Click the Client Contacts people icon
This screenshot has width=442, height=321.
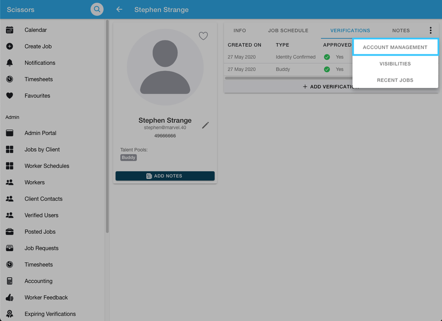[10, 199]
